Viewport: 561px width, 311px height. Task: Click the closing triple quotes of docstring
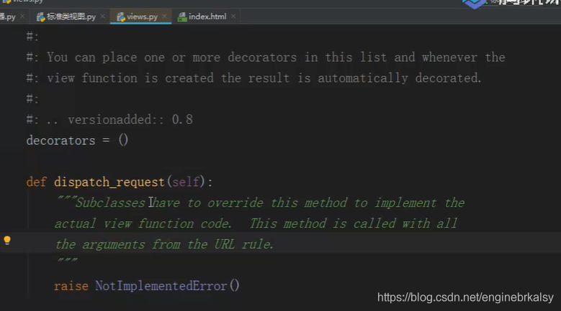tap(66, 264)
